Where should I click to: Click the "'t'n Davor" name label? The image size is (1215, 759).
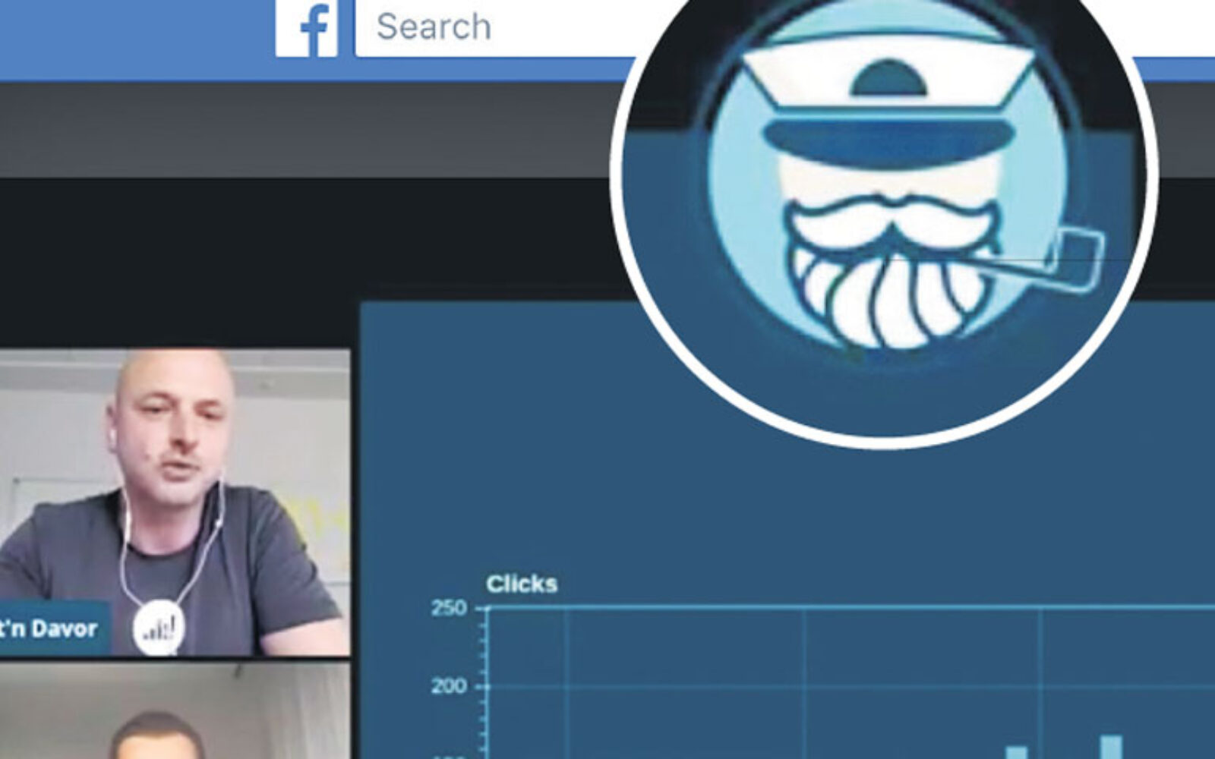[x=50, y=628]
